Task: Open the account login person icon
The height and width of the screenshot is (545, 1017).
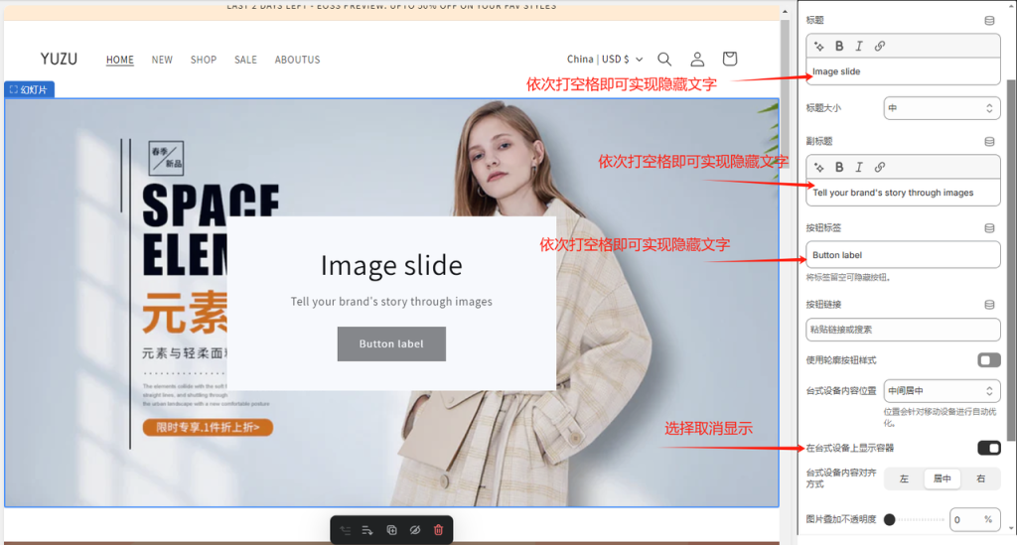Action: point(697,59)
